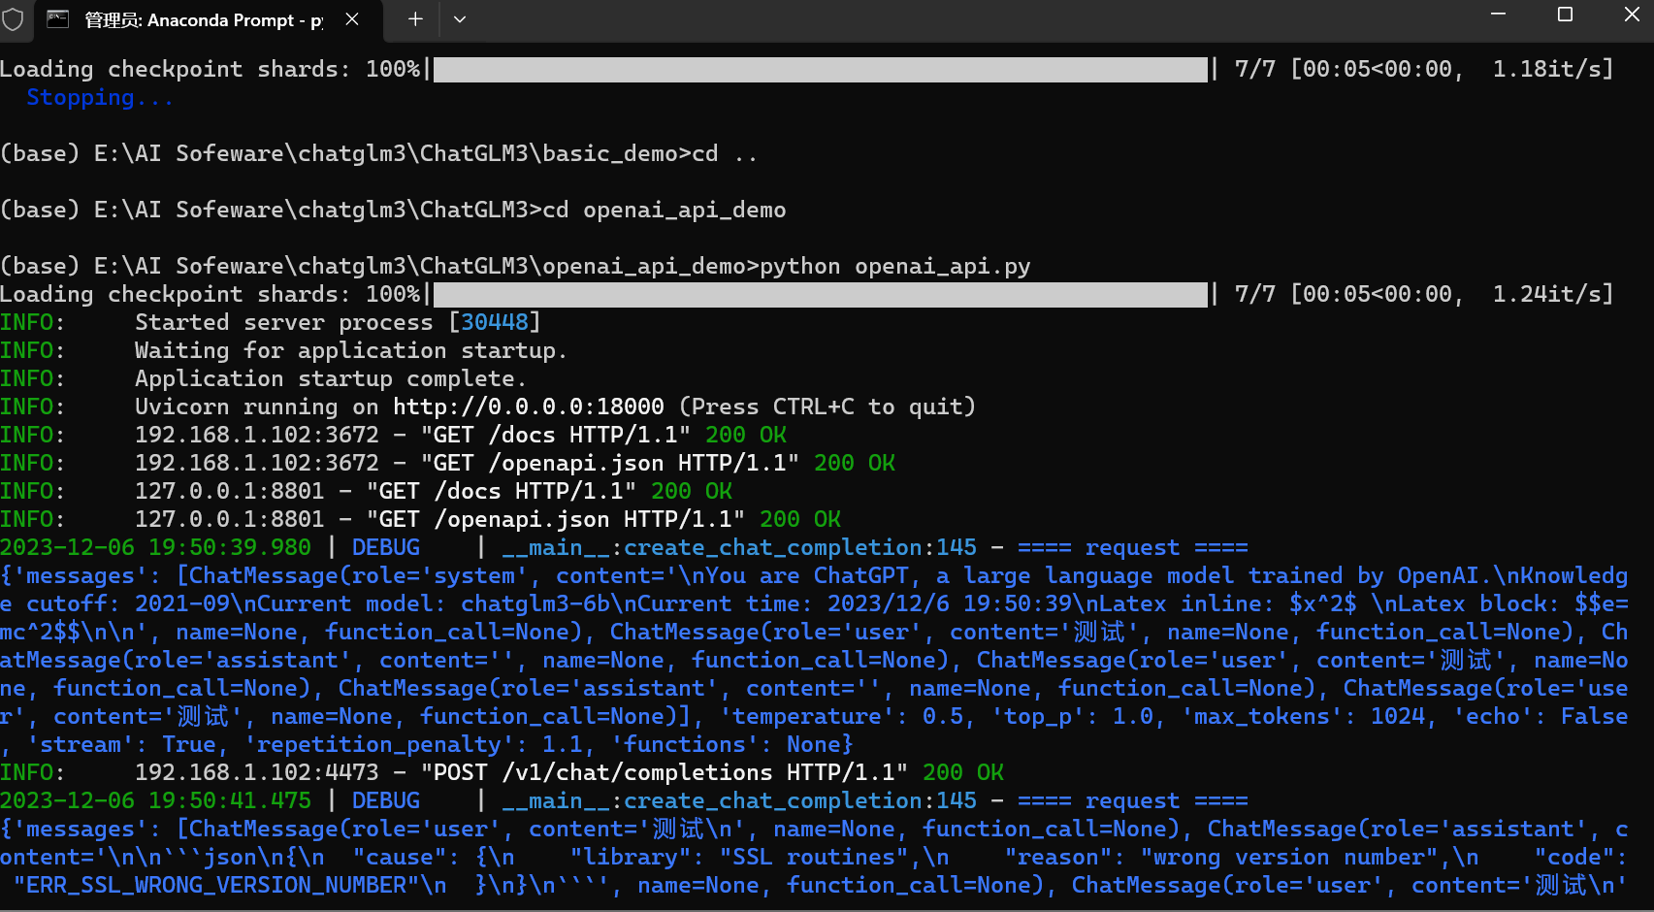Click the http://0.0.0.0:18000 URL
Viewport: 1654px width, 912px height.
528,407
